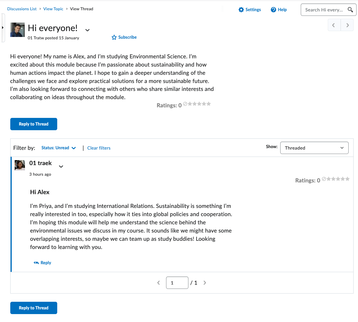Open the Hi everyone! title dropdown menu
Viewport: 358px width, 322px height.
[87, 30]
